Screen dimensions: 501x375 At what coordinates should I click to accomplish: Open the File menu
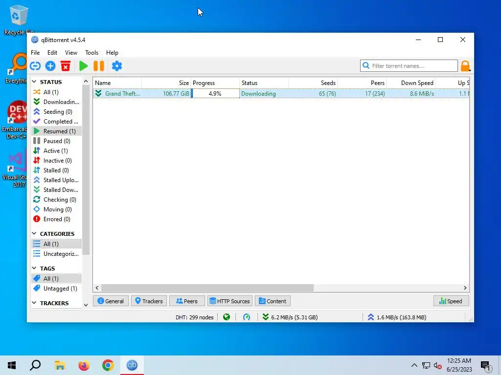tap(35, 53)
